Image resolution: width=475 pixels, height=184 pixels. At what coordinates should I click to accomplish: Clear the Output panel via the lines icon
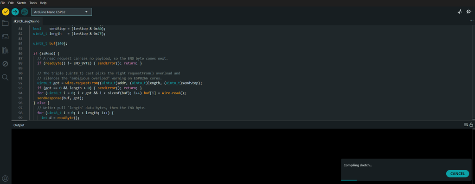466,125
